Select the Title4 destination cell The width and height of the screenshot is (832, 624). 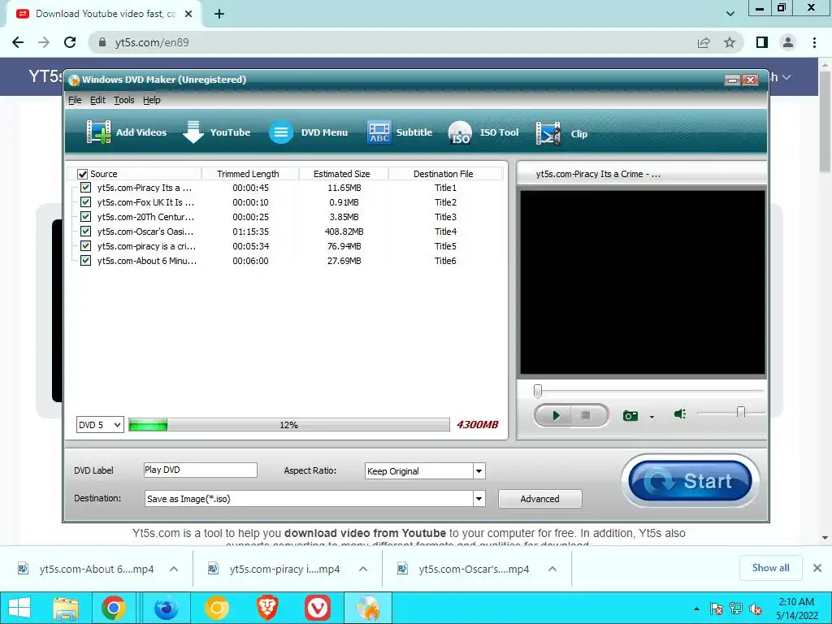pyautogui.click(x=445, y=232)
